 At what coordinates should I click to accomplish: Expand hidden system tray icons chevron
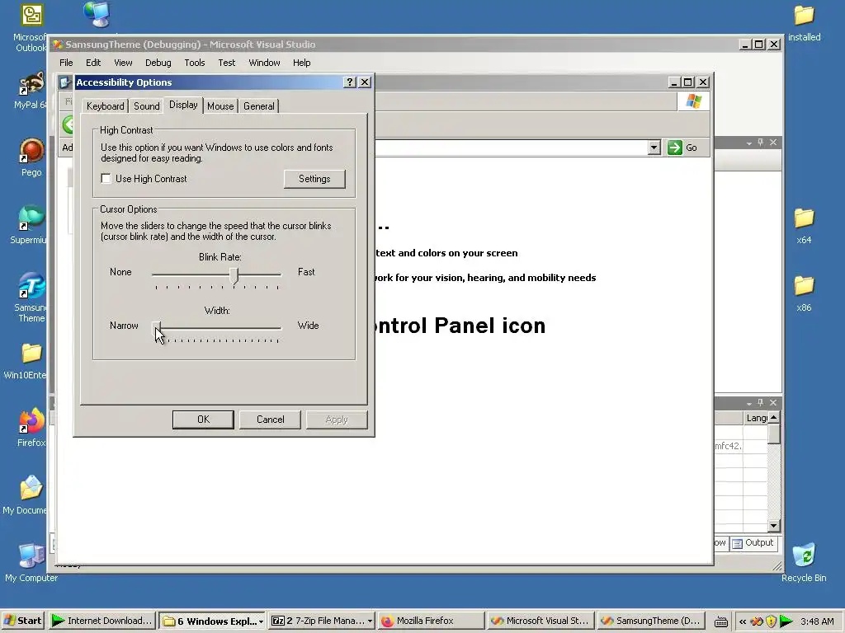[x=743, y=621]
